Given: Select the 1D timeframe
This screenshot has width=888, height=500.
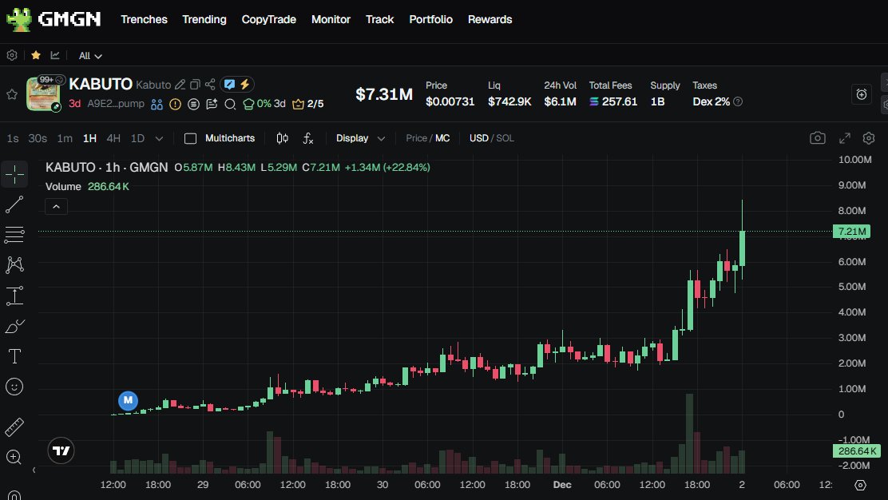Looking at the screenshot, I should [137, 138].
